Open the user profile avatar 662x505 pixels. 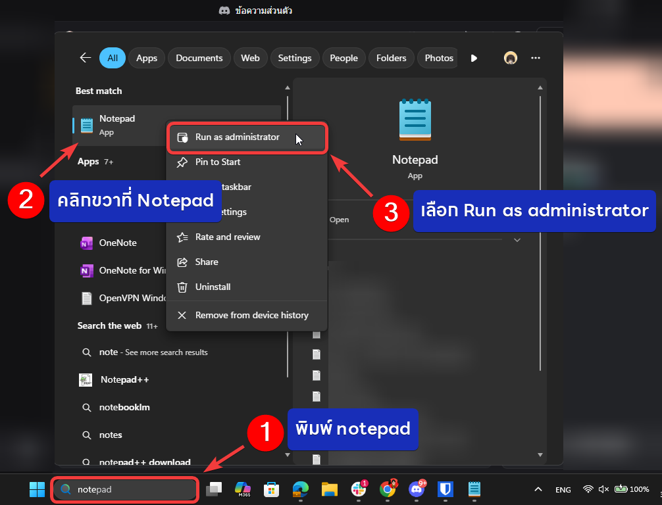[x=511, y=58]
